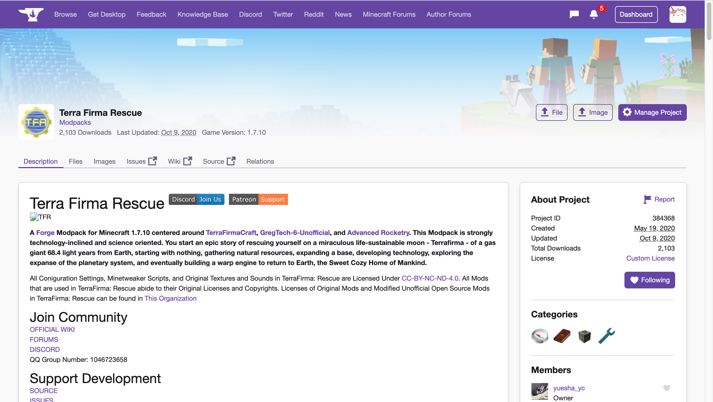Viewport: 713px width, 402px height.
Task: Open the Wiki external tab
Action: (180, 161)
